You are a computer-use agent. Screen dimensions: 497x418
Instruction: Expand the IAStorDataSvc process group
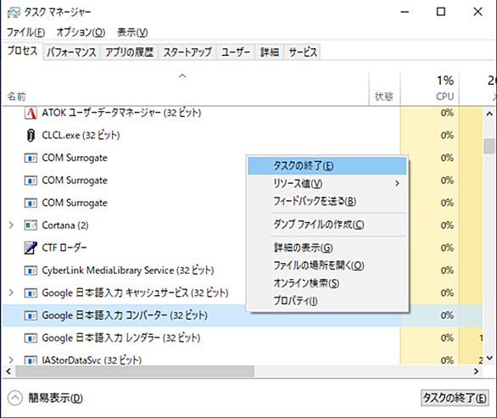pos(11,360)
